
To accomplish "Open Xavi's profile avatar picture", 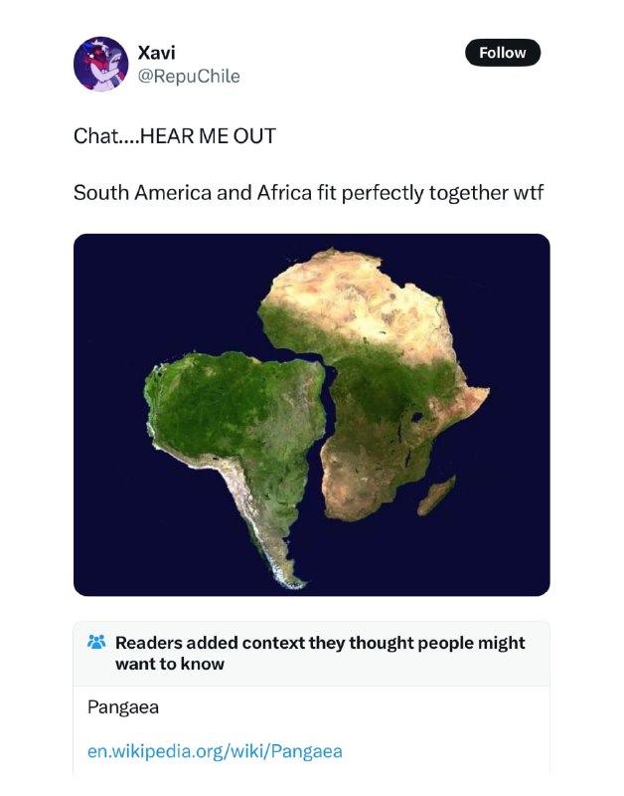I will 101,64.
